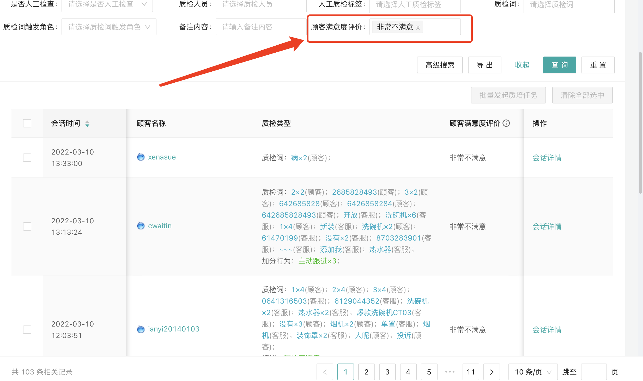643x381 pixels.
Task: Open customer cwaitin link
Action: click(160, 226)
